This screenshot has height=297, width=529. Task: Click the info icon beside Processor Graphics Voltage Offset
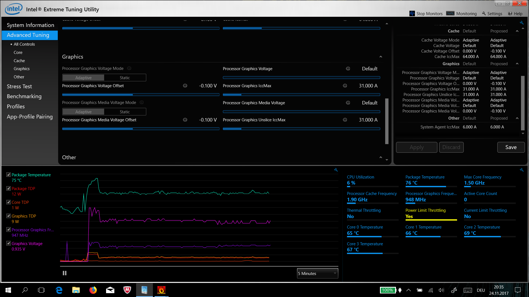click(185, 86)
